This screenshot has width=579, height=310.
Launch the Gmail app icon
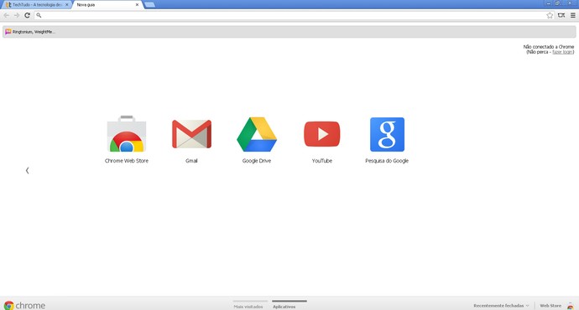[x=191, y=134]
